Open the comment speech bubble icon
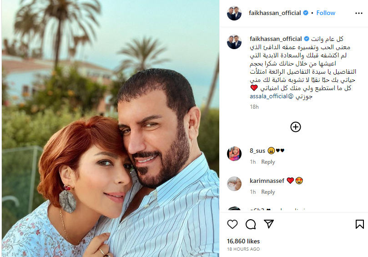This screenshot has height=257, width=368. point(251,224)
